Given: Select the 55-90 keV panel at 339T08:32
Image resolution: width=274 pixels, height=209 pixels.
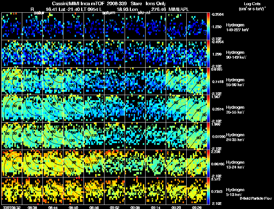Looking at the screenshot, I should click(x=12, y=81).
